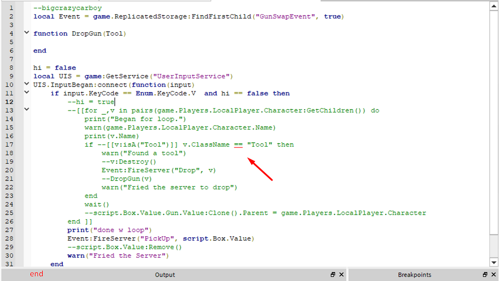Close the Output panel with its X icon

coord(341,274)
